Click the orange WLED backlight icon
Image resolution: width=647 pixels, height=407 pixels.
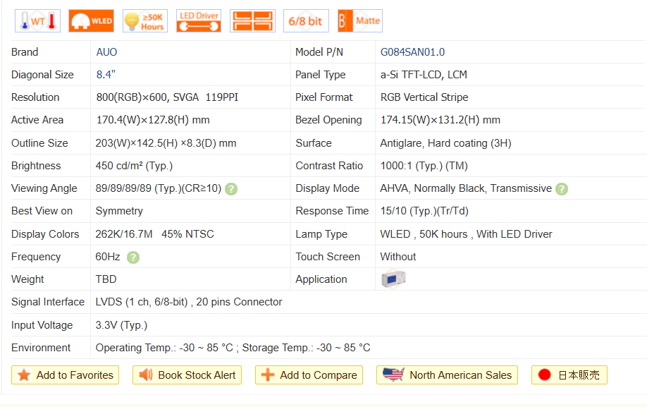click(x=91, y=21)
